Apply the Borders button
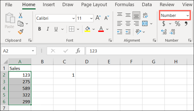This screenshot has height=111, width=194. tap(72, 29)
